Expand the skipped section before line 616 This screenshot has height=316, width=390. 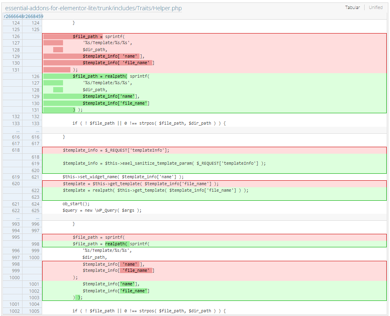coord(15,130)
